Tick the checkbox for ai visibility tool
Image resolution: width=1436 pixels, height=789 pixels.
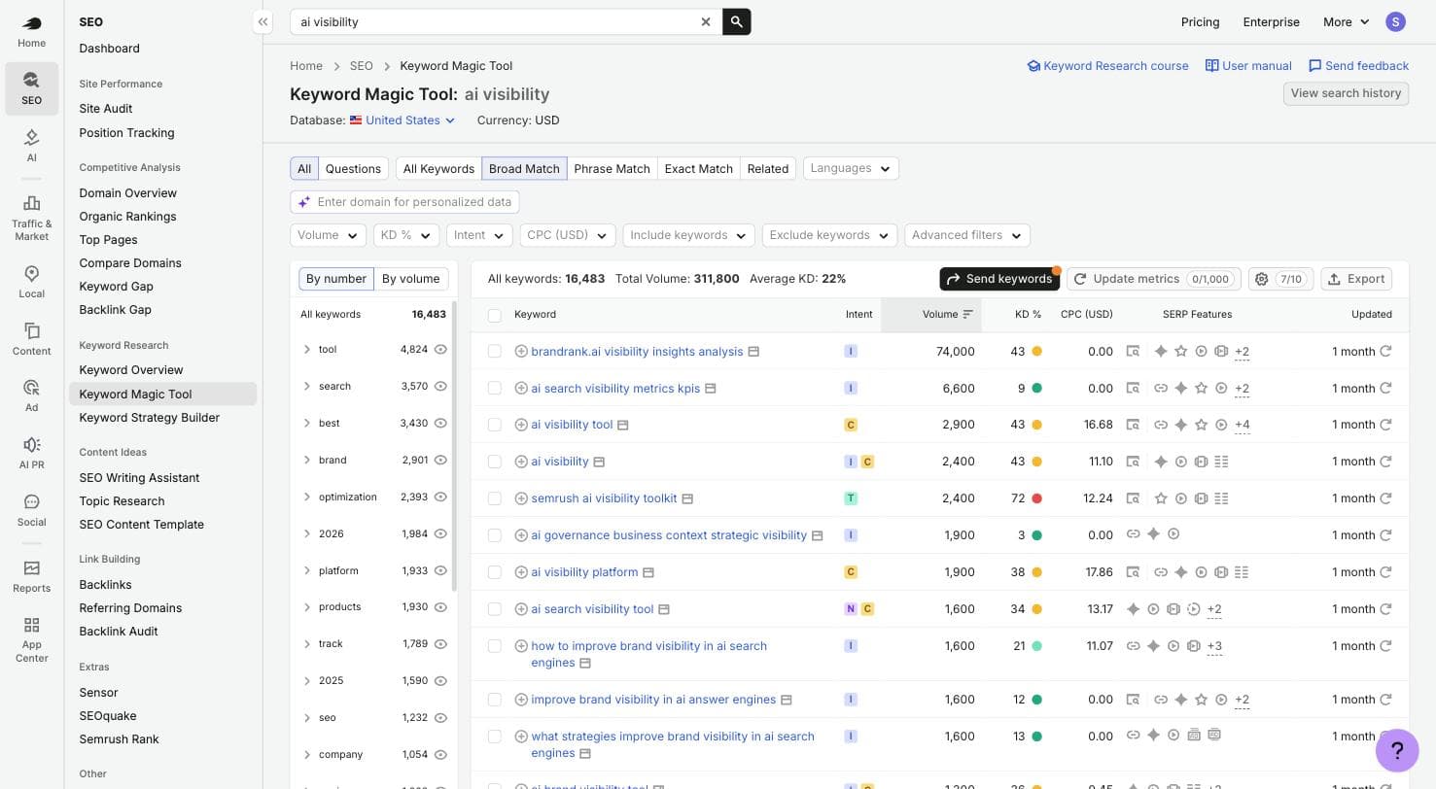coord(495,425)
